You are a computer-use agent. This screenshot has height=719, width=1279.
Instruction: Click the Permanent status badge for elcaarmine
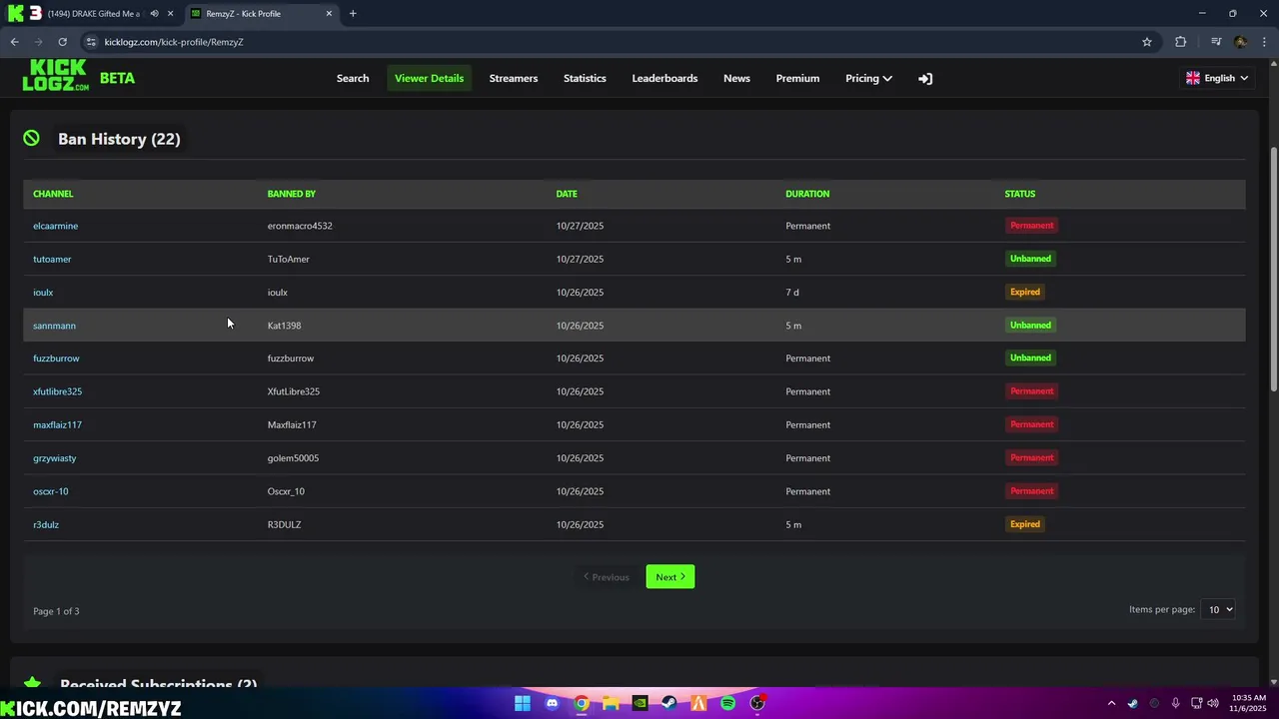pyautogui.click(x=1031, y=226)
